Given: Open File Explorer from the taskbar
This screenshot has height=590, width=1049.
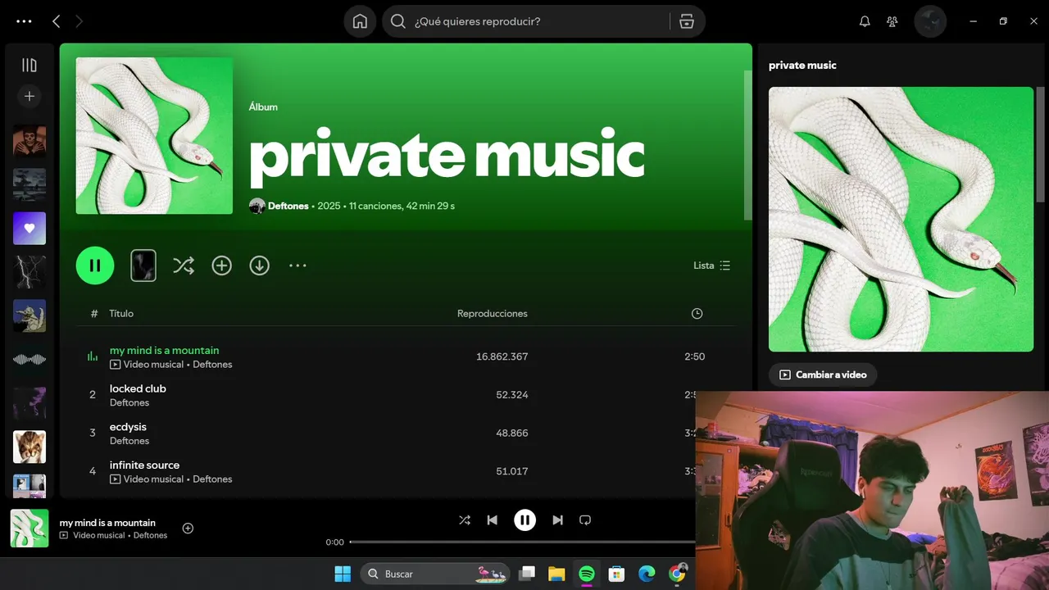Looking at the screenshot, I should coord(556,574).
